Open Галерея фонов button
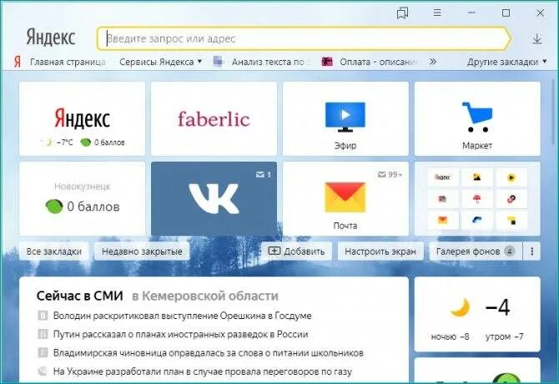This screenshot has height=384, width=559. pos(476,252)
